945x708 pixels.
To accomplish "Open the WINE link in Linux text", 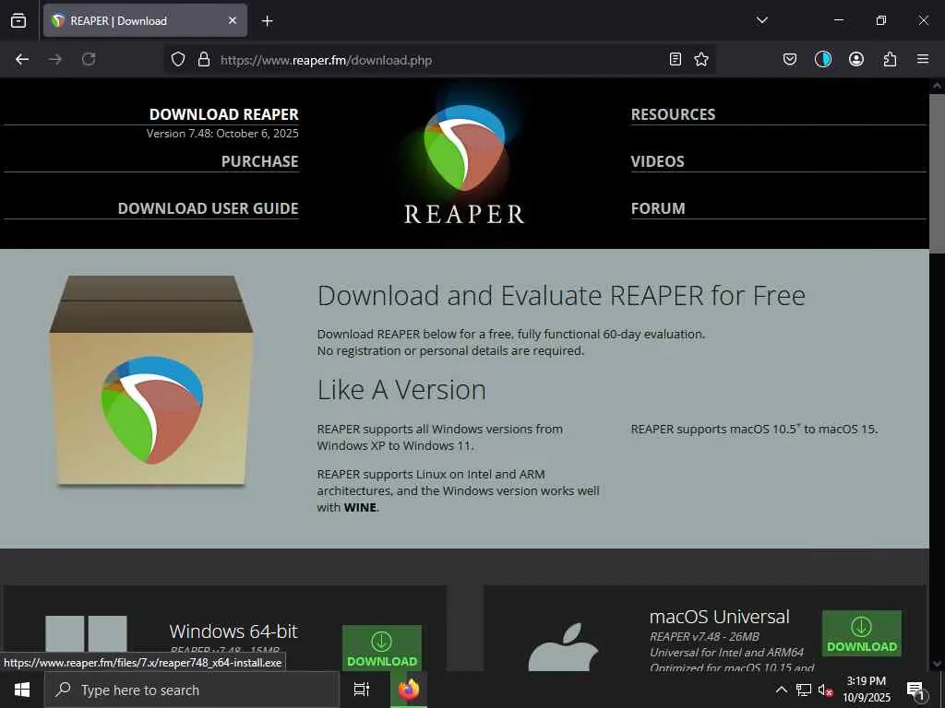I will coord(360,508).
